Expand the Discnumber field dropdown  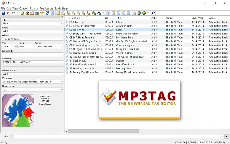tap(62, 90)
